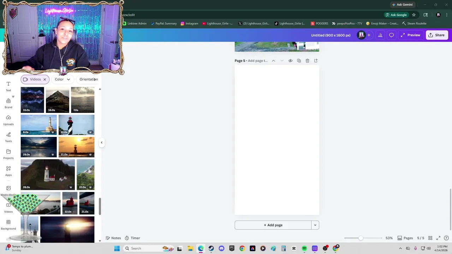The height and width of the screenshot is (254, 452).
Task: Select the 16.0s rocky hill video thumbnail
Action: point(58,100)
